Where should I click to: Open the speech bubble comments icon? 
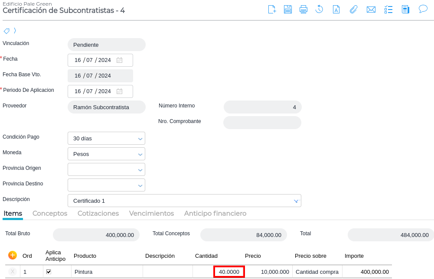(x=423, y=9)
